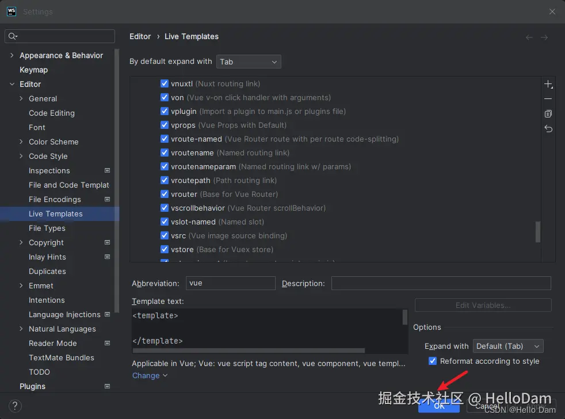
Task: Collapse the Editor tree section
Action: coord(12,84)
